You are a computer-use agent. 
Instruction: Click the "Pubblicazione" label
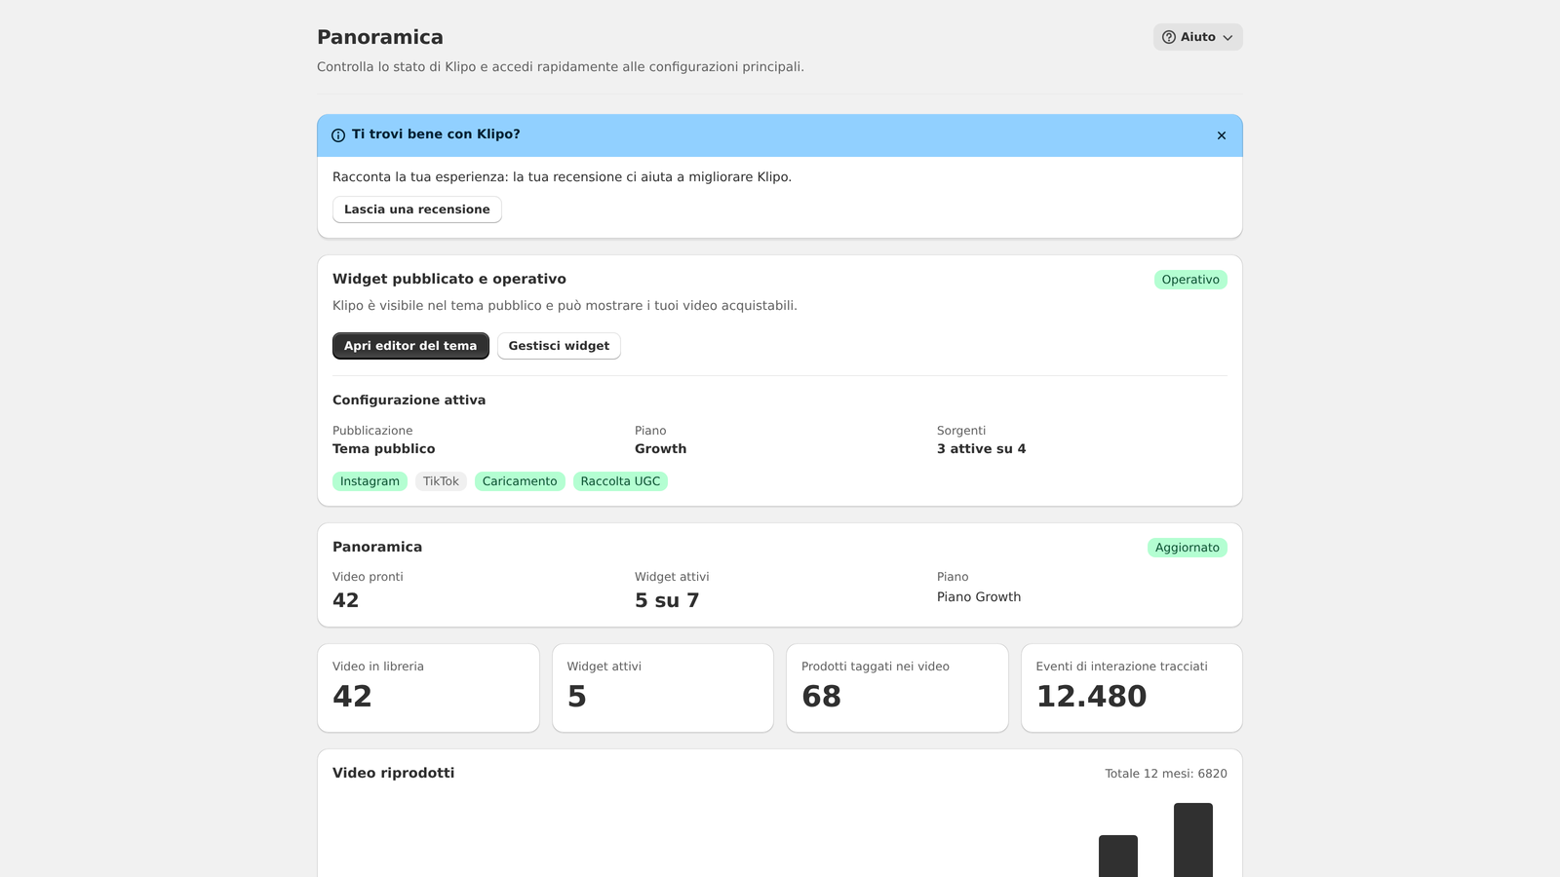(x=372, y=431)
